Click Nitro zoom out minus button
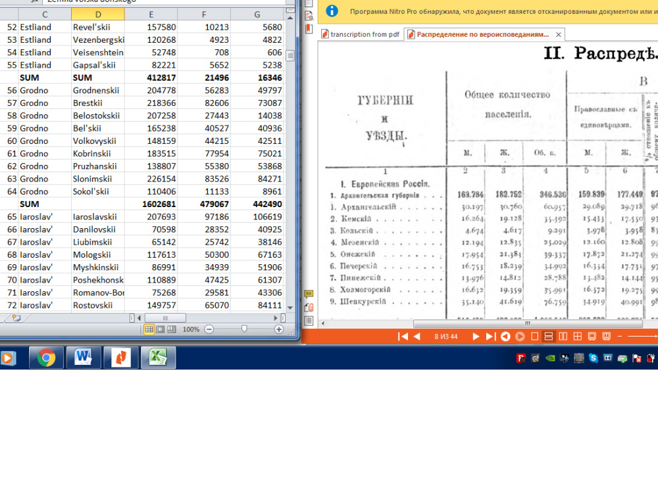Viewport: 658px width, 493px height. (x=619, y=337)
